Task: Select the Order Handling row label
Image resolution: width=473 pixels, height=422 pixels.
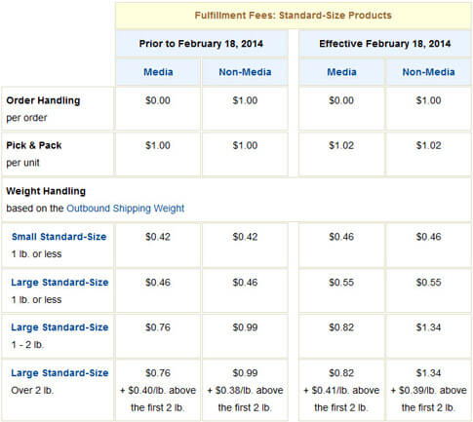Action: pos(43,100)
